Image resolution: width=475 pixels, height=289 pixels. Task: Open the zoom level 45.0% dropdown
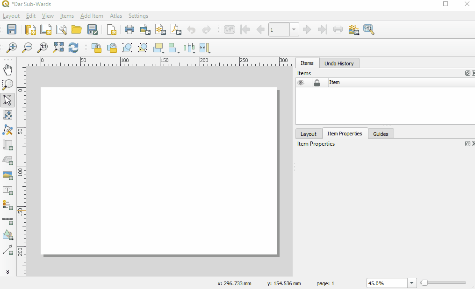pyautogui.click(x=412, y=283)
